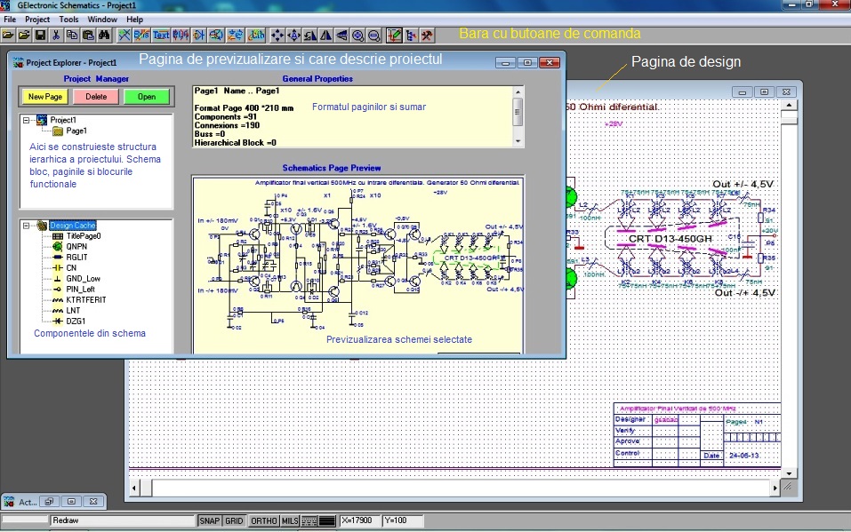Click the zoom out magnifier icon
The height and width of the screenshot is (532, 851).
coord(374,36)
